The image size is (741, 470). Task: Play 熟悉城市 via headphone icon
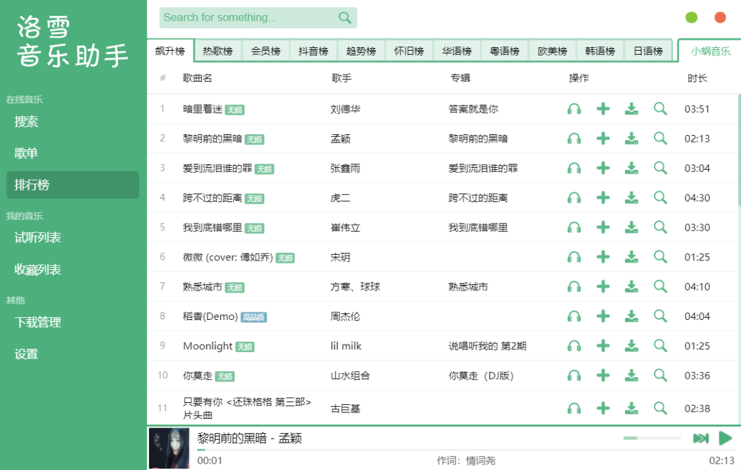(574, 287)
